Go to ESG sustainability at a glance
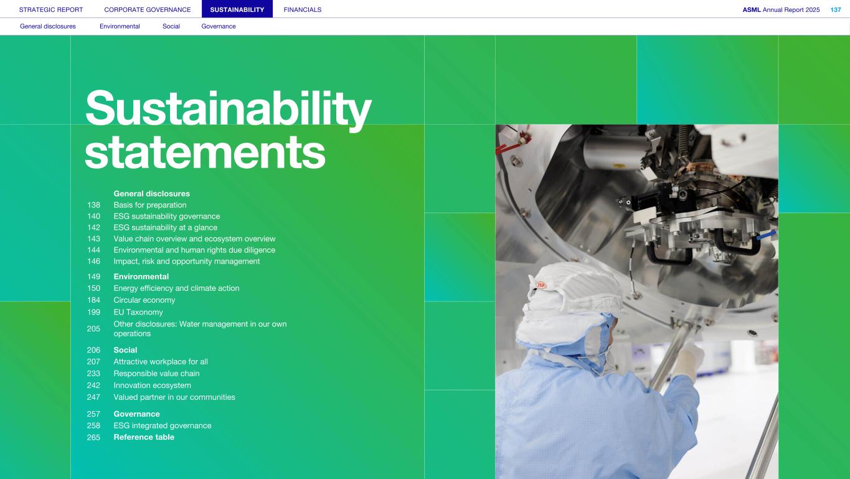The width and height of the screenshot is (850, 479). (x=165, y=227)
